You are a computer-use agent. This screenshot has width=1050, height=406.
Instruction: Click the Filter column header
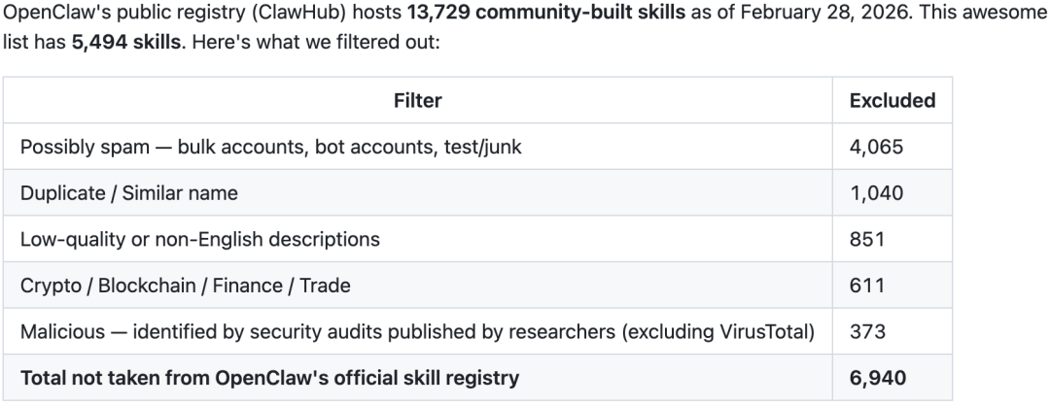pos(418,100)
